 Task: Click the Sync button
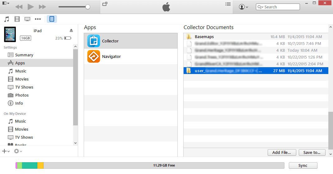pyautogui.click(x=303, y=166)
